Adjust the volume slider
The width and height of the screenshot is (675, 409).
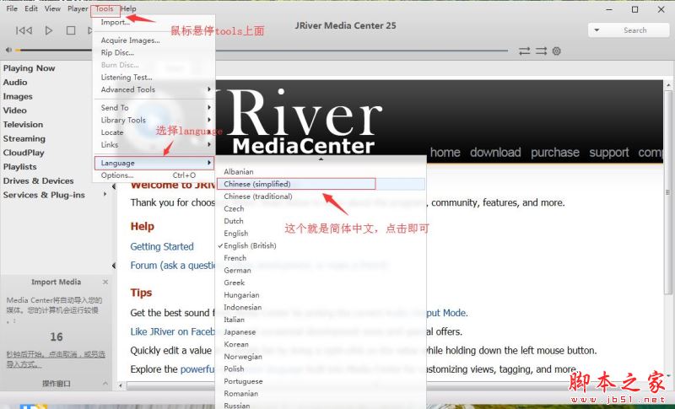click(54, 51)
